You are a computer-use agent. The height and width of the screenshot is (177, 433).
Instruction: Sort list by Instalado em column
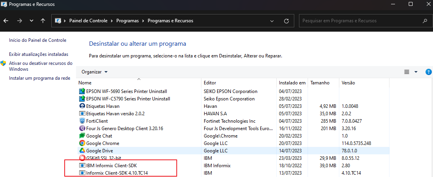pyautogui.click(x=292, y=83)
